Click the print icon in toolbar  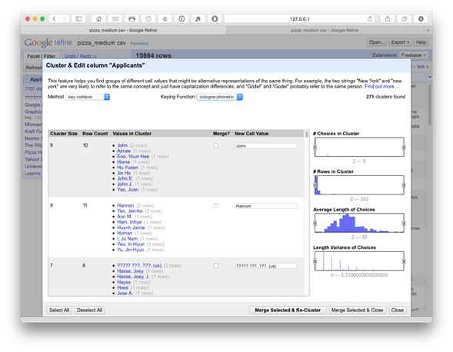point(132,19)
